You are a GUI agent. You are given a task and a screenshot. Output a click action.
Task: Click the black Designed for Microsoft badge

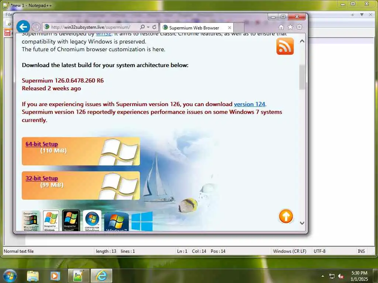click(x=71, y=220)
